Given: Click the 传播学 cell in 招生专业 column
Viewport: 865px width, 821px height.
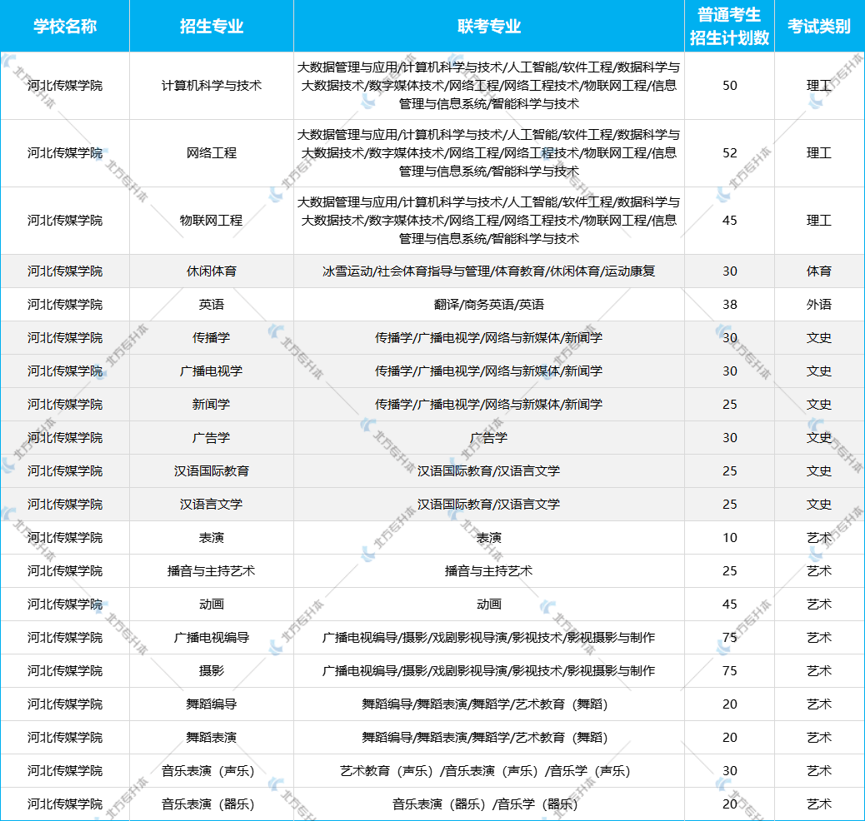Looking at the screenshot, I should click(x=212, y=337).
